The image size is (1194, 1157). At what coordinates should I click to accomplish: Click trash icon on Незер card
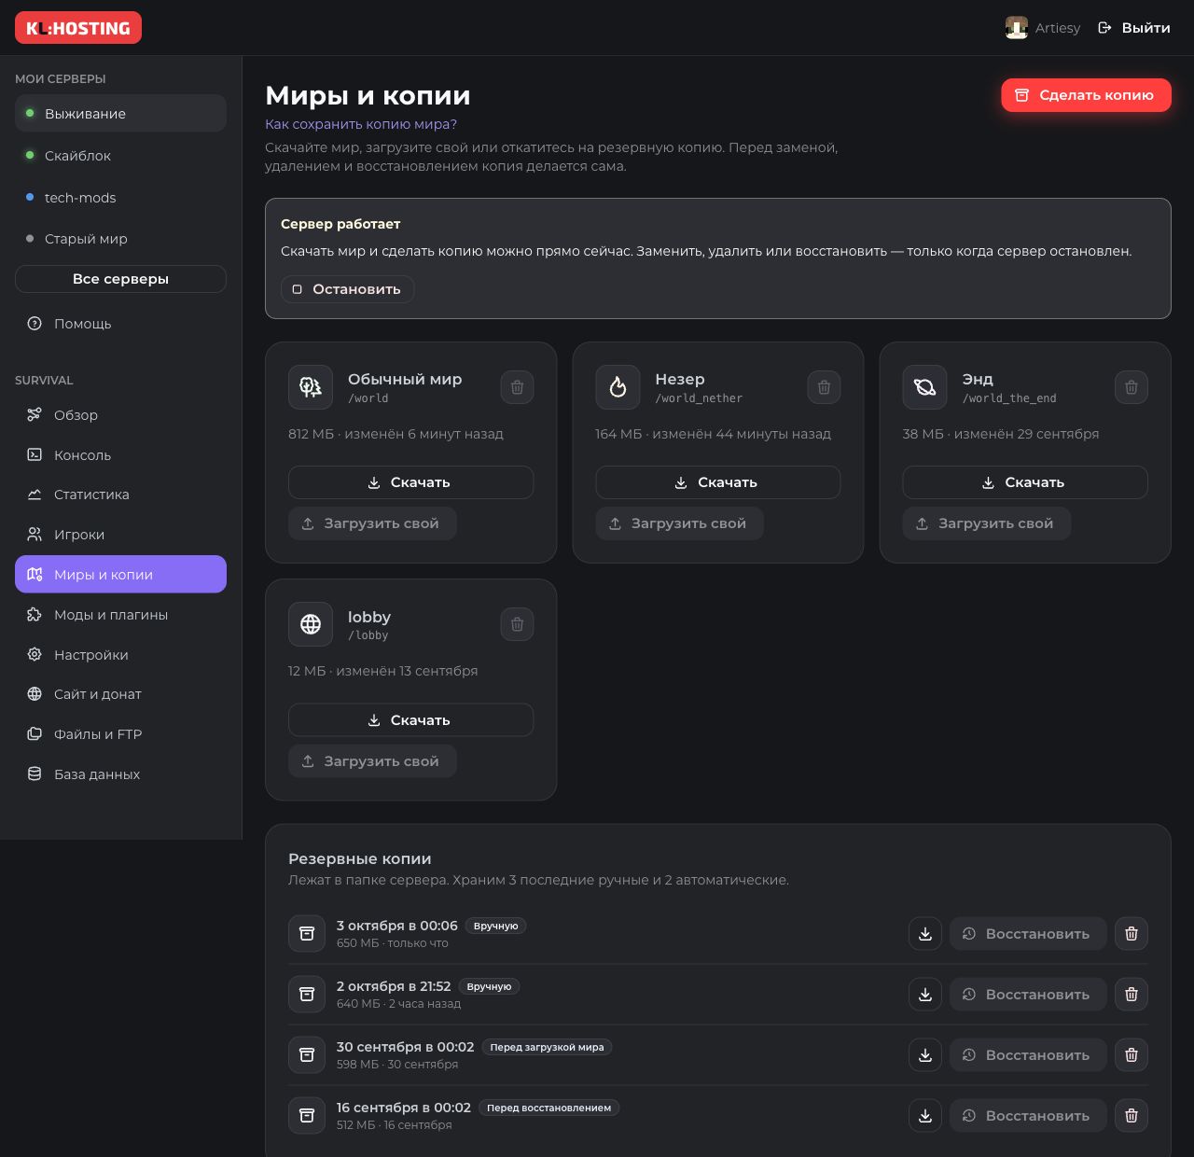pyautogui.click(x=824, y=387)
